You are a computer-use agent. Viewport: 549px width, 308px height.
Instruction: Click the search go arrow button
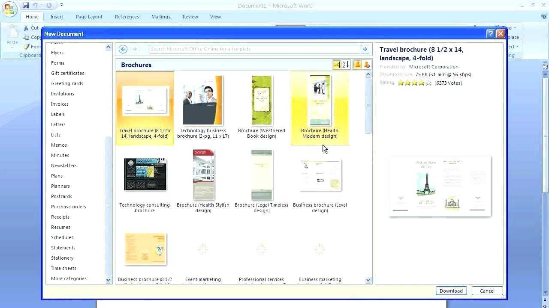pos(365,49)
